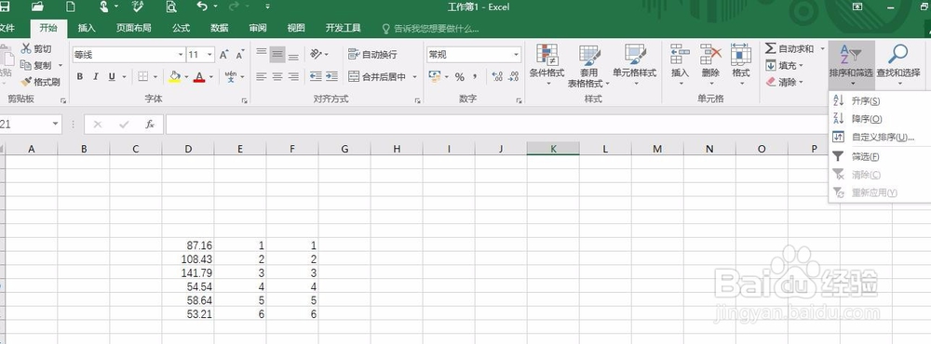Select cell containing 141.79

pos(188,272)
